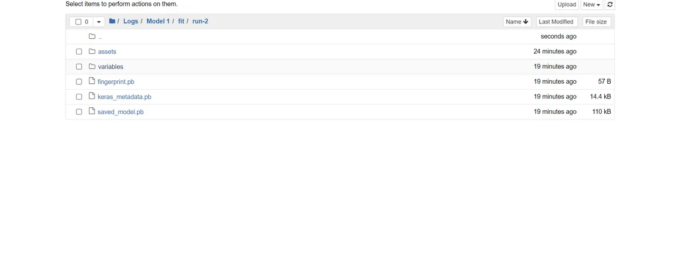Sort the list by File size
This screenshot has width=687, height=276.
(596, 22)
